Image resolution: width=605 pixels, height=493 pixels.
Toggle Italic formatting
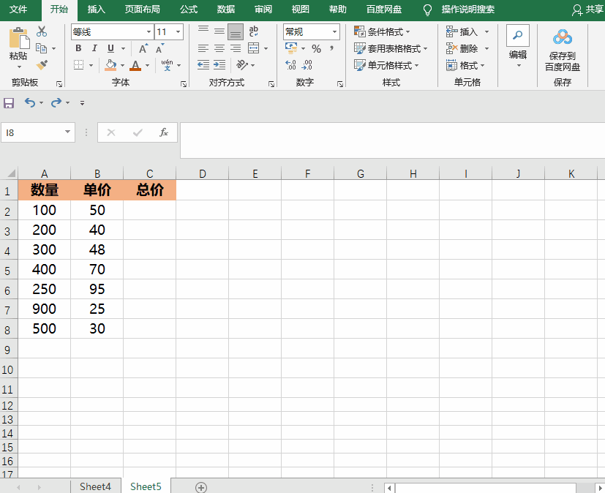tap(94, 48)
